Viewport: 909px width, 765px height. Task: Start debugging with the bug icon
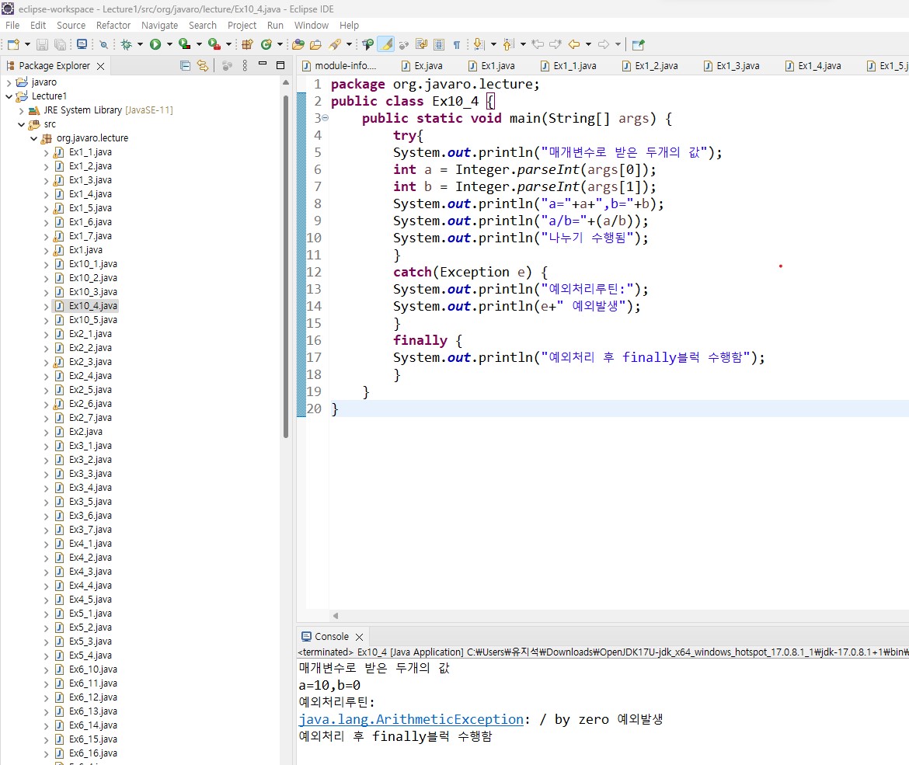(x=127, y=44)
